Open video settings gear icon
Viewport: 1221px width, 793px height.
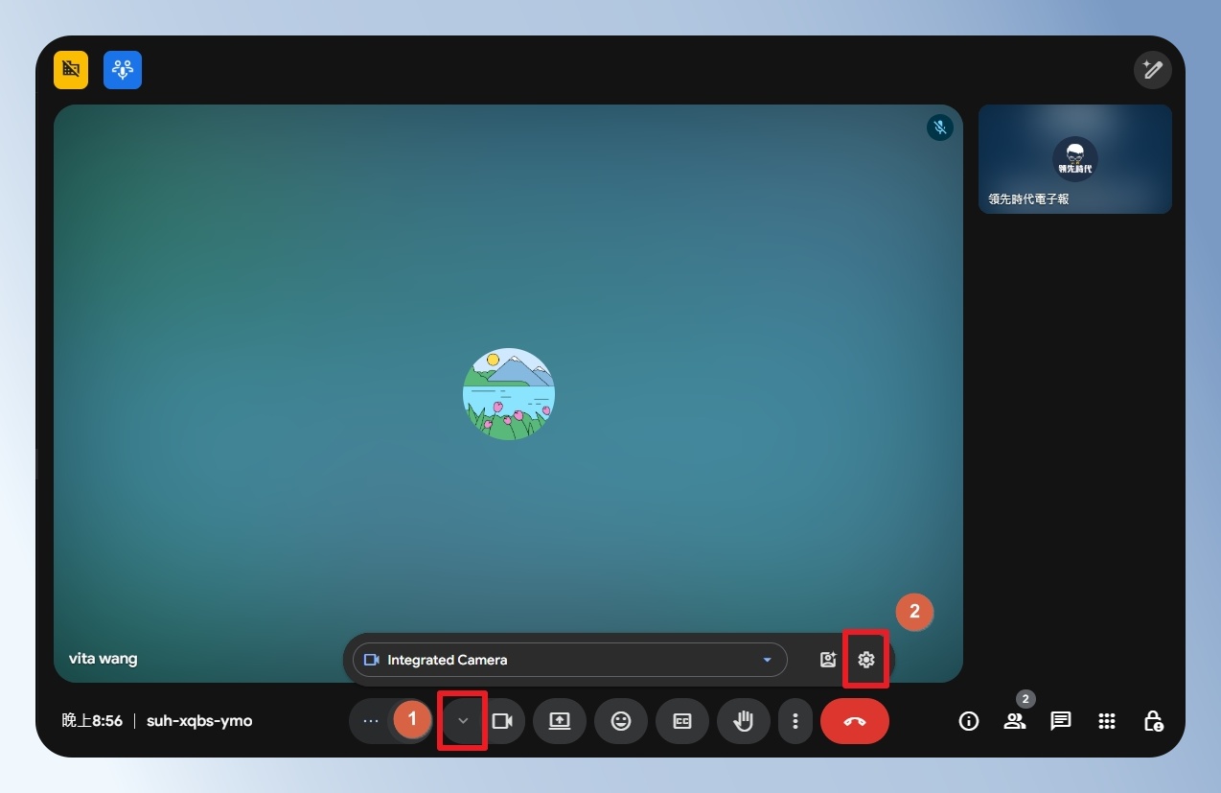[866, 660]
